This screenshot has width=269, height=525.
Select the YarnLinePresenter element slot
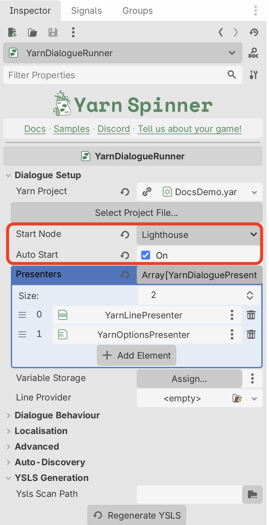point(143,315)
